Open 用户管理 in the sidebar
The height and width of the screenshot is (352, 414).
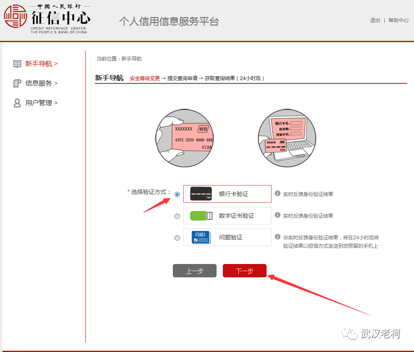coord(39,103)
